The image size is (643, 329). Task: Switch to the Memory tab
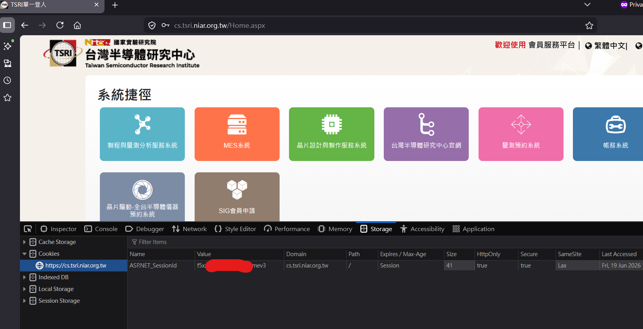pyautogui.click(x=335, y=229)
